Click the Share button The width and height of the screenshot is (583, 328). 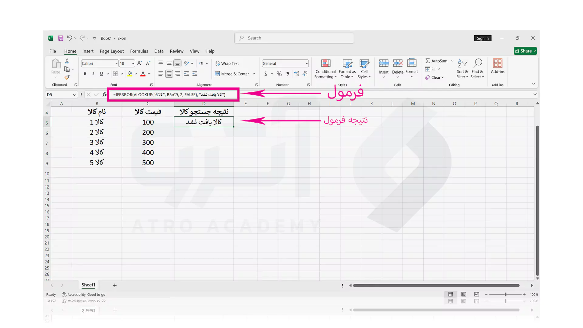click(x=525, y=51)
